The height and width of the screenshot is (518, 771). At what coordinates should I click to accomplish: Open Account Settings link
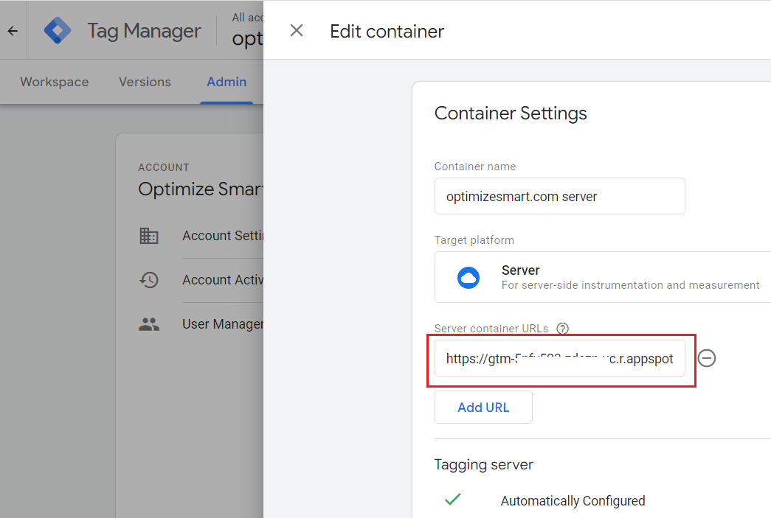pyautogui.click(x=223, y=236)
